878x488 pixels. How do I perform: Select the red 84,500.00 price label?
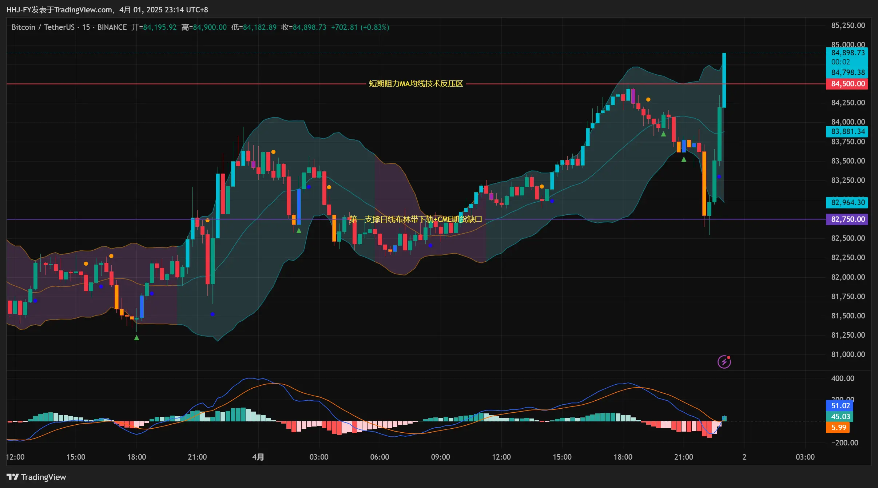(847, 84)
